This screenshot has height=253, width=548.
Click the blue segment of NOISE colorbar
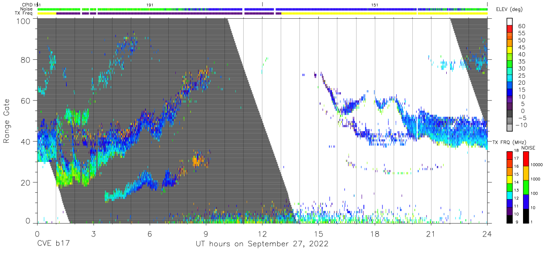point(526,201)
